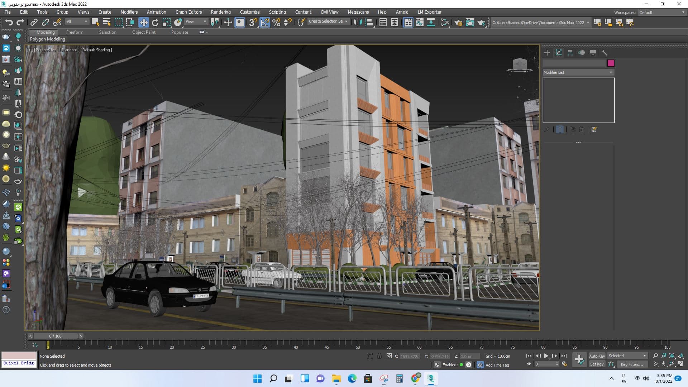
Task: Select the Select and Link tool
Action: pos(34,23)
